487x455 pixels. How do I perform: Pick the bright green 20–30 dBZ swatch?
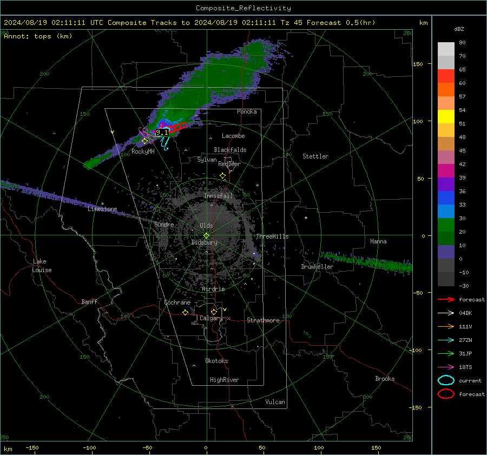click(446, 225)
